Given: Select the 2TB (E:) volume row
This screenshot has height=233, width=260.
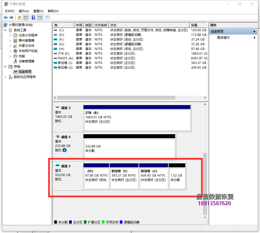Looking at the screenshot, I should click(130, 53).
